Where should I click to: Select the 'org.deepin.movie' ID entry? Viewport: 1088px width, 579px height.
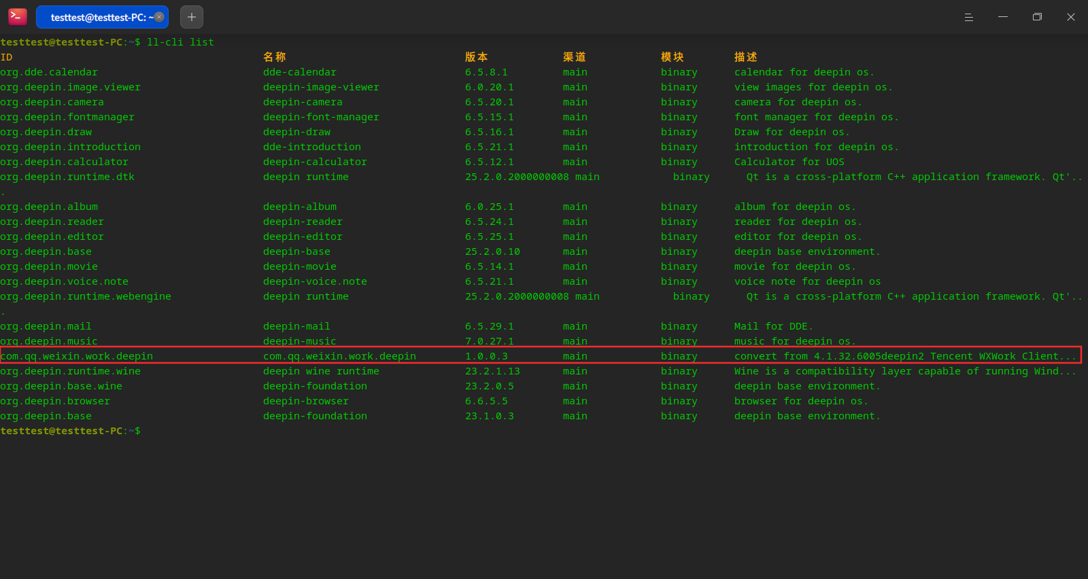[x=49, y=266]
